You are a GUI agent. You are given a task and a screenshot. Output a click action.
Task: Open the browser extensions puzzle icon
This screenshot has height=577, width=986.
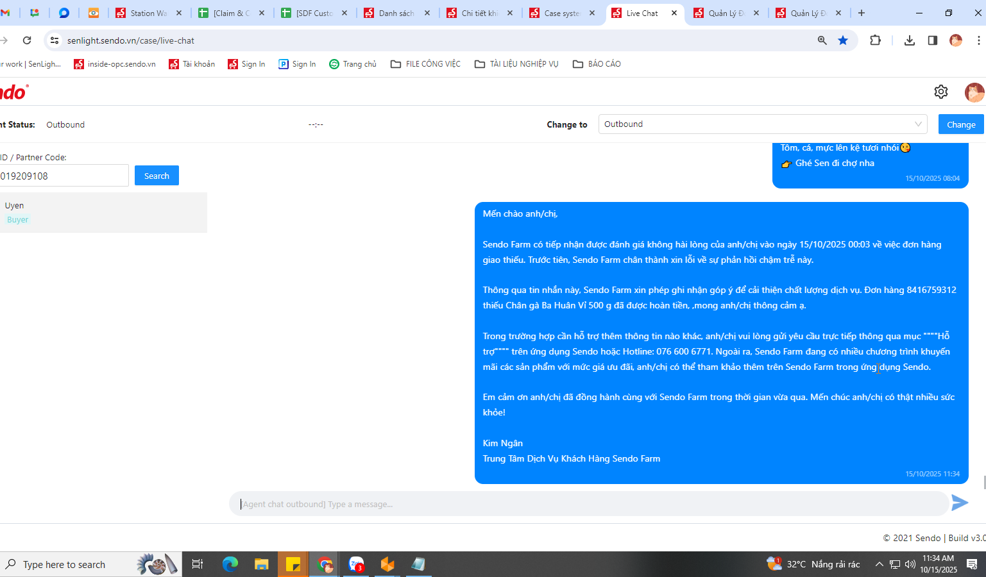click(x=875, y=40)
